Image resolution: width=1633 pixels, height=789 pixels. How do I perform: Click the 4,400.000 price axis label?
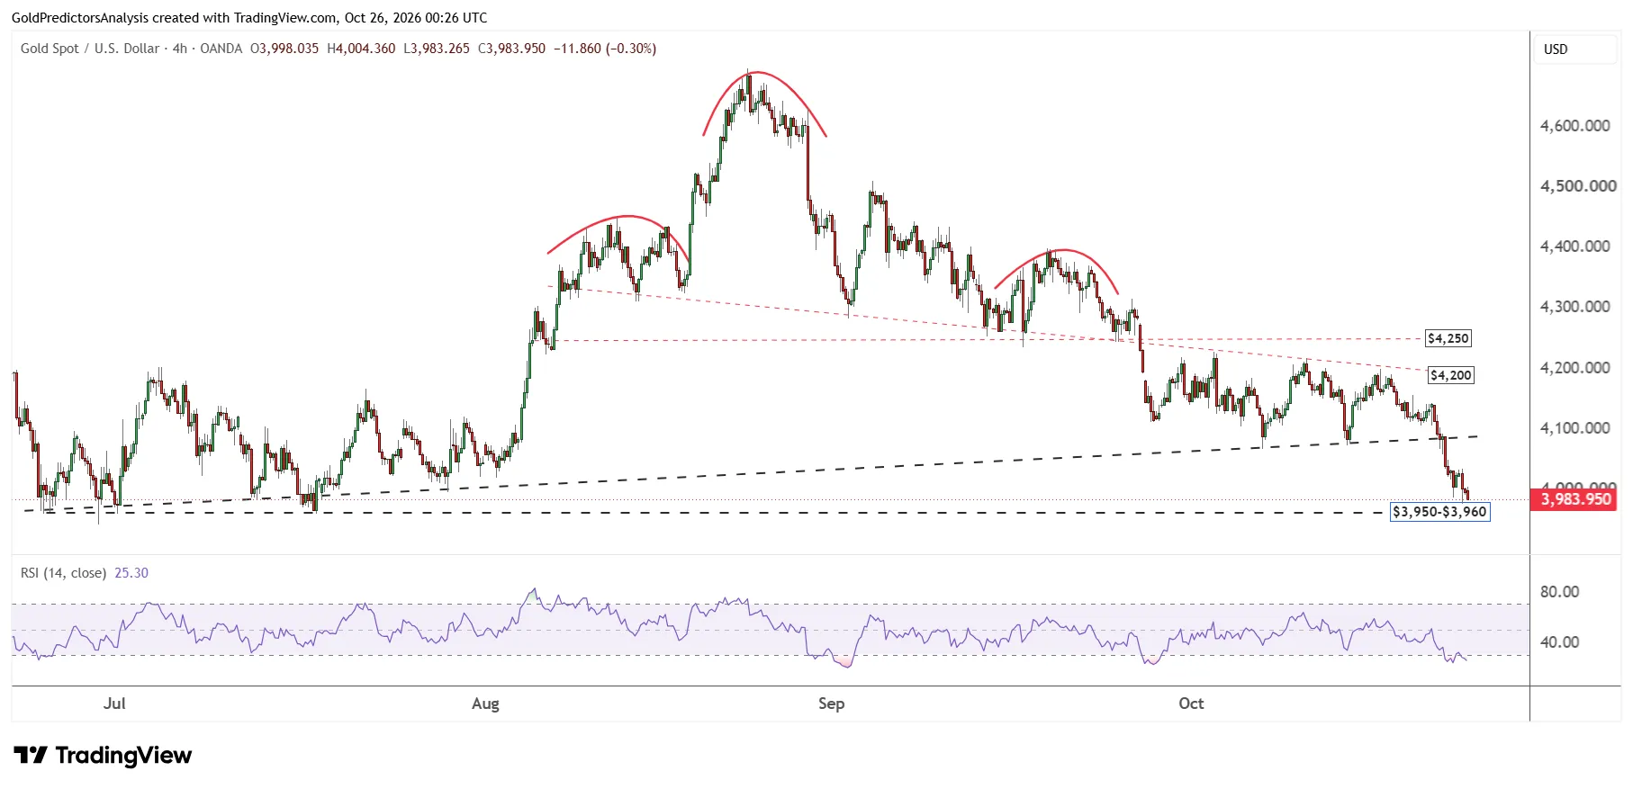[x=1574, y=247]
